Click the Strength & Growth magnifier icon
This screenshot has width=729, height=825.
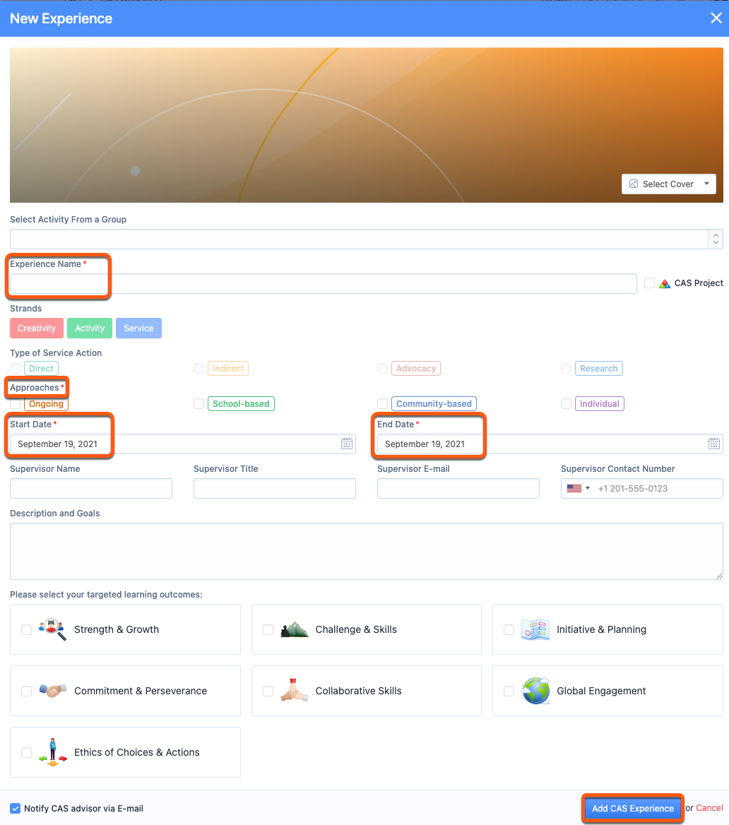(x=53, y=629)
